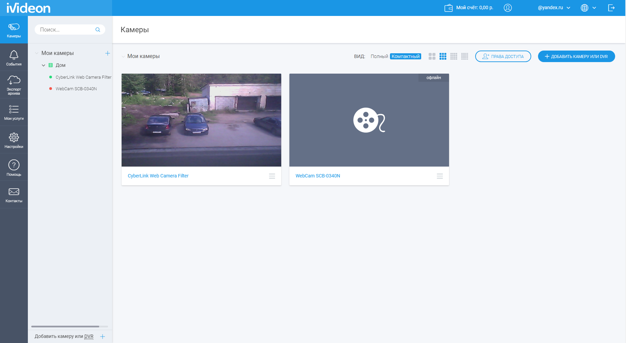Viewport: 626px width, 343px height.
Task: Collapse the Дом folder in tree
Action: coord(43,65)
